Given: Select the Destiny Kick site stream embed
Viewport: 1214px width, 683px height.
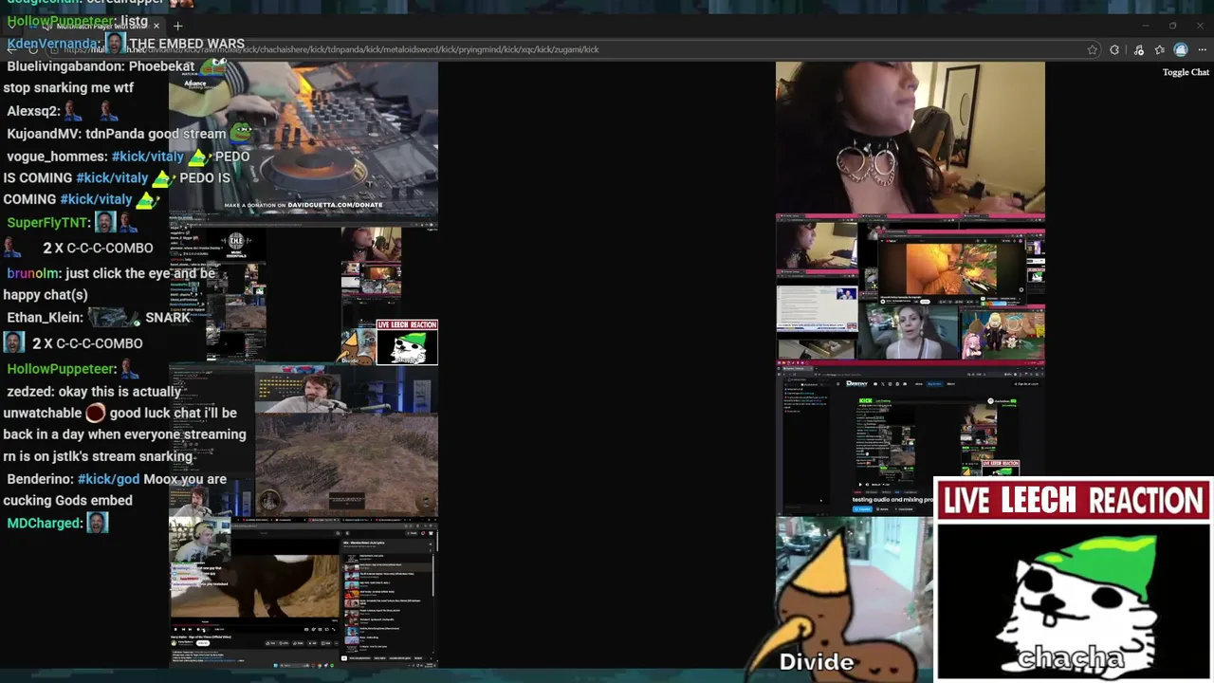Looking at the screenshot, I should click(x=910, y=440).
